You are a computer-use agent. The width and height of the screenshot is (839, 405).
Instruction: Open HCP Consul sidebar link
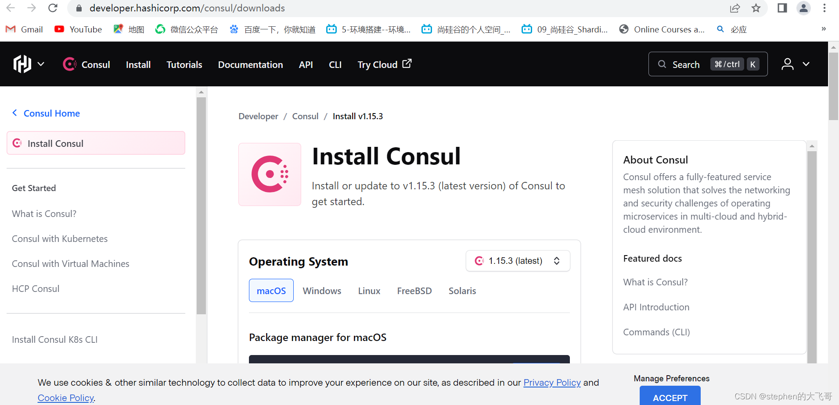[x=36, y=288]
